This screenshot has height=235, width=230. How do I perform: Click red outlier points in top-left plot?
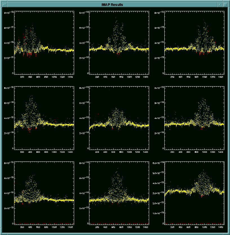click(x=29, y=54)
